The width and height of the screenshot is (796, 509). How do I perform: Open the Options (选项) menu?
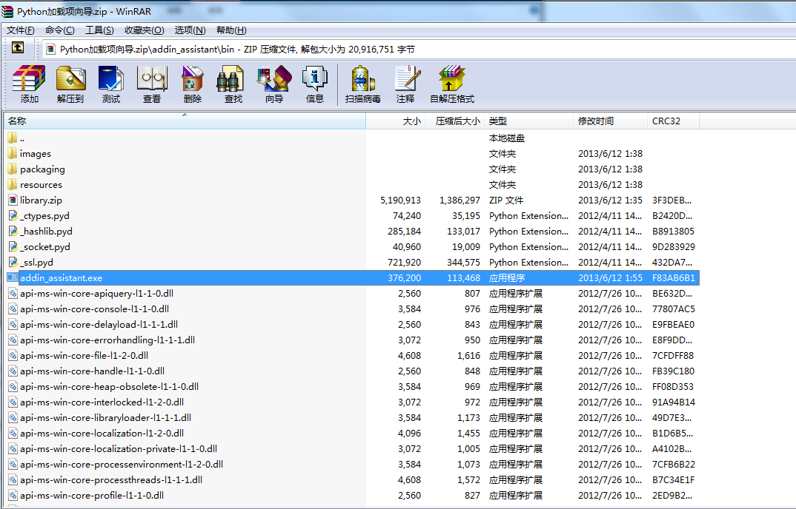coord(190,30)
